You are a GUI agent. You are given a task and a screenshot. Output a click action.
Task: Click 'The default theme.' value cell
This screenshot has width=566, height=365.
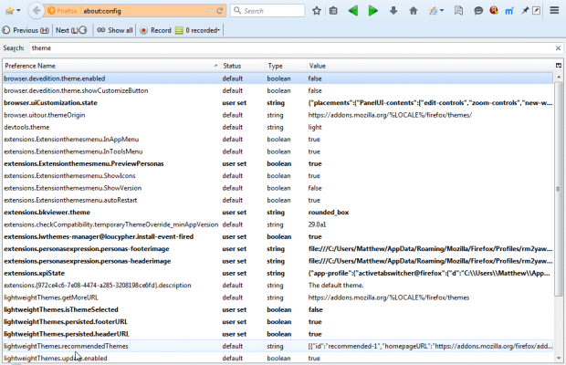point(336,286)
